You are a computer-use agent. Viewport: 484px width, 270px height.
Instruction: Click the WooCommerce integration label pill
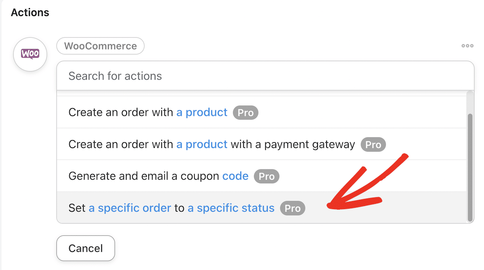100,46
